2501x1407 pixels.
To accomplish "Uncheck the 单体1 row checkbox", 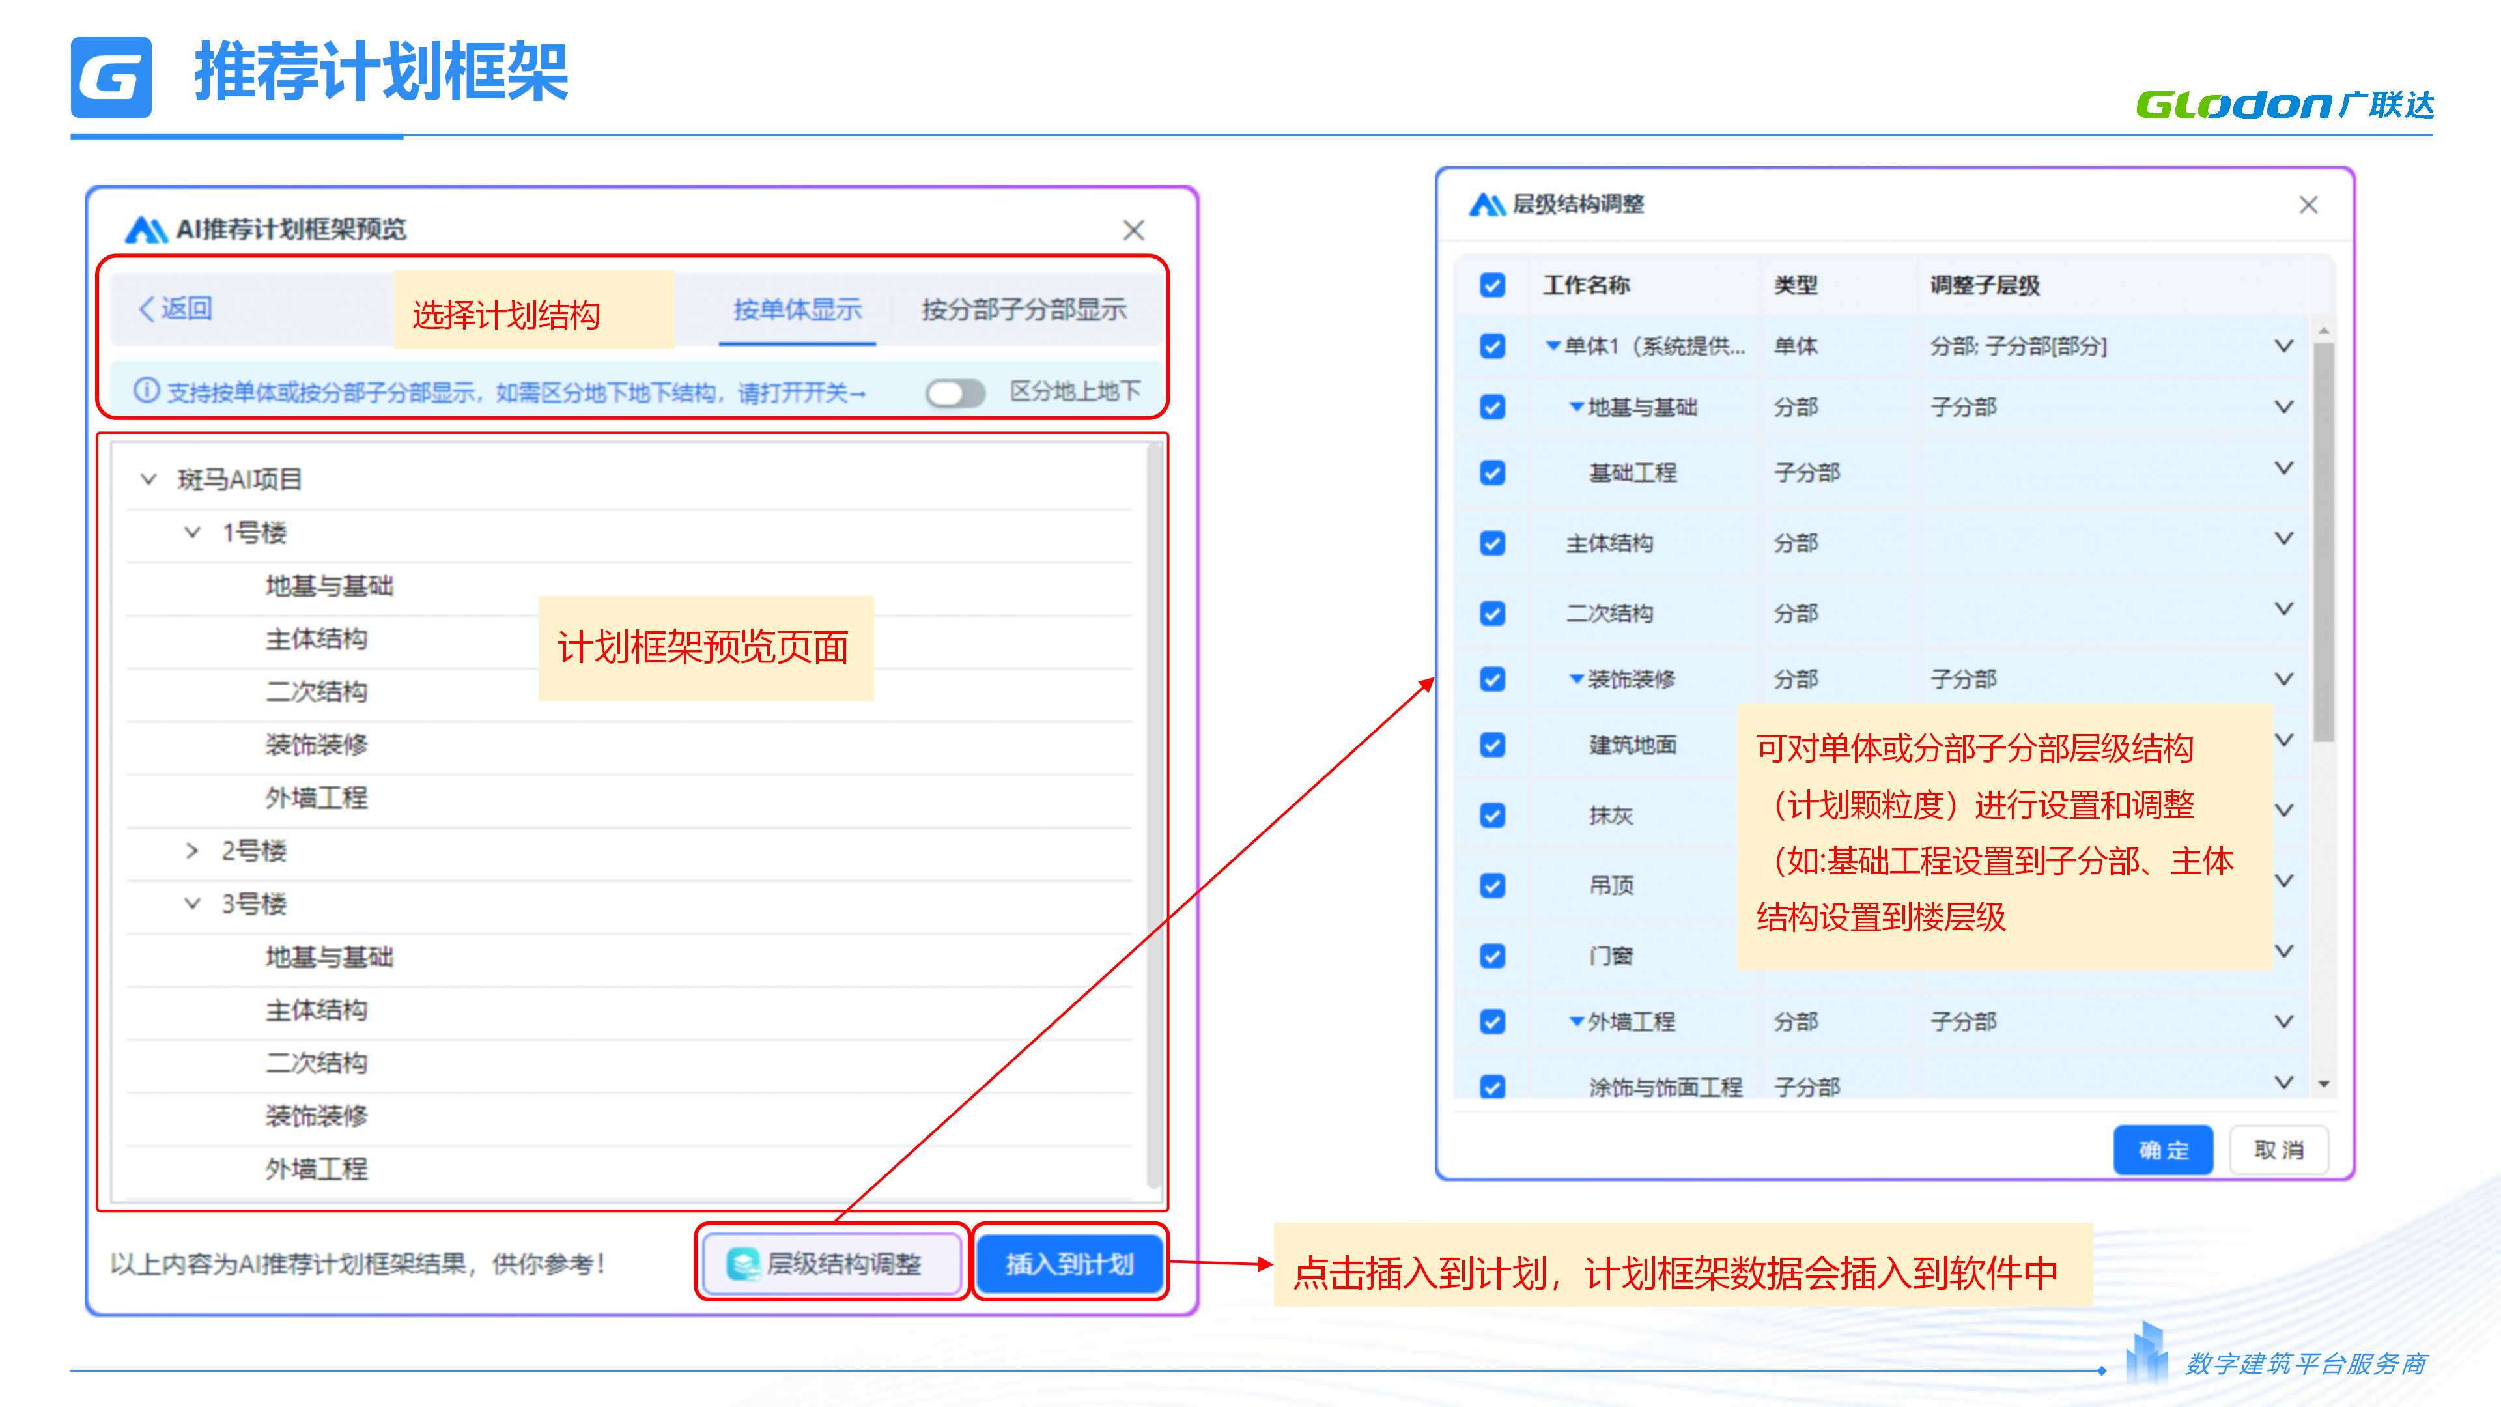I will coord(1492,347).
